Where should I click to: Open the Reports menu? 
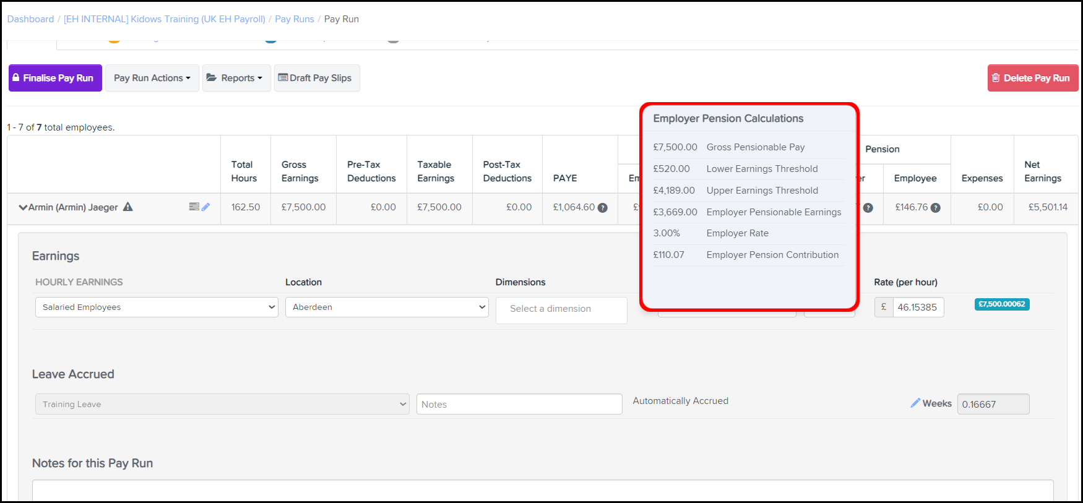[x=236, y=78]
